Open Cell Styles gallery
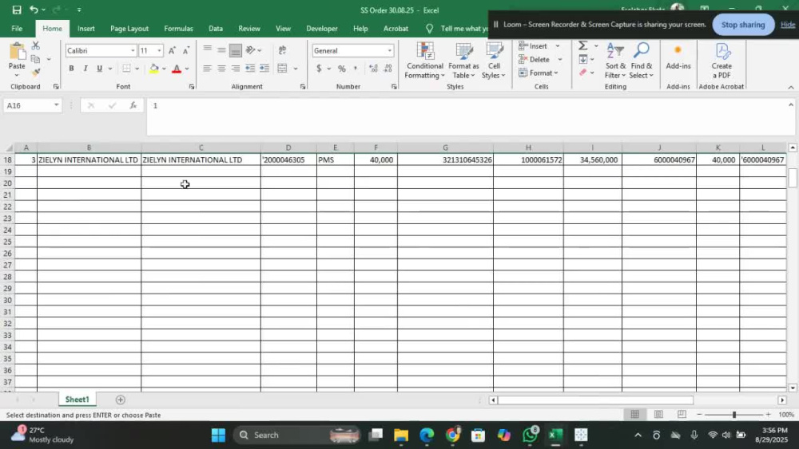The width and height of the screenshot is (799, 449). 494,61
